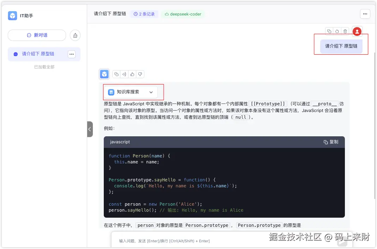The height and width of the screenshot is (249, 377).
Task: Click the 已加载全部 text in sidebar
Action: 44,67
